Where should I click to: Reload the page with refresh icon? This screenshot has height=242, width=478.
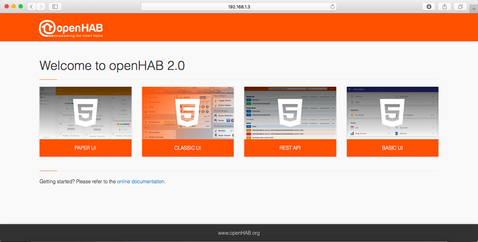pos(332,7)
